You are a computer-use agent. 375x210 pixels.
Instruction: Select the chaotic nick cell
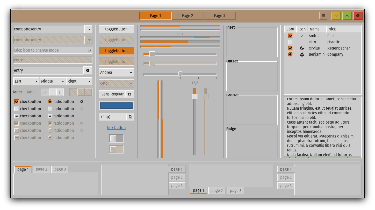(x=334, y=42)
